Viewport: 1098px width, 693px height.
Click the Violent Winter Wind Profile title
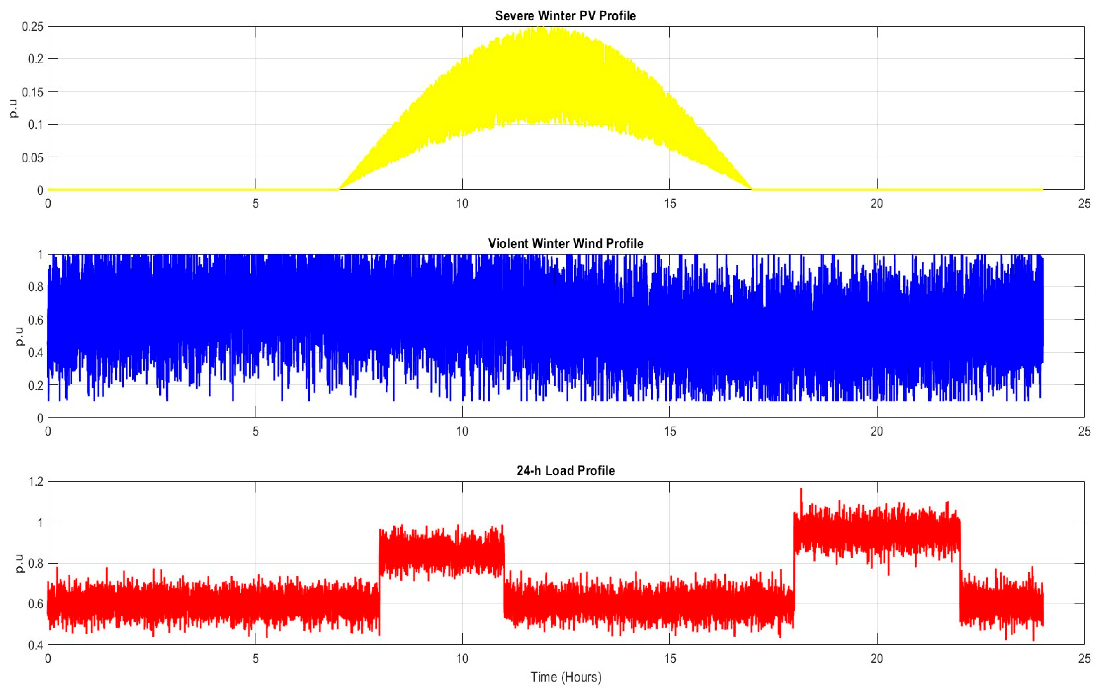(x=566, y=244)
